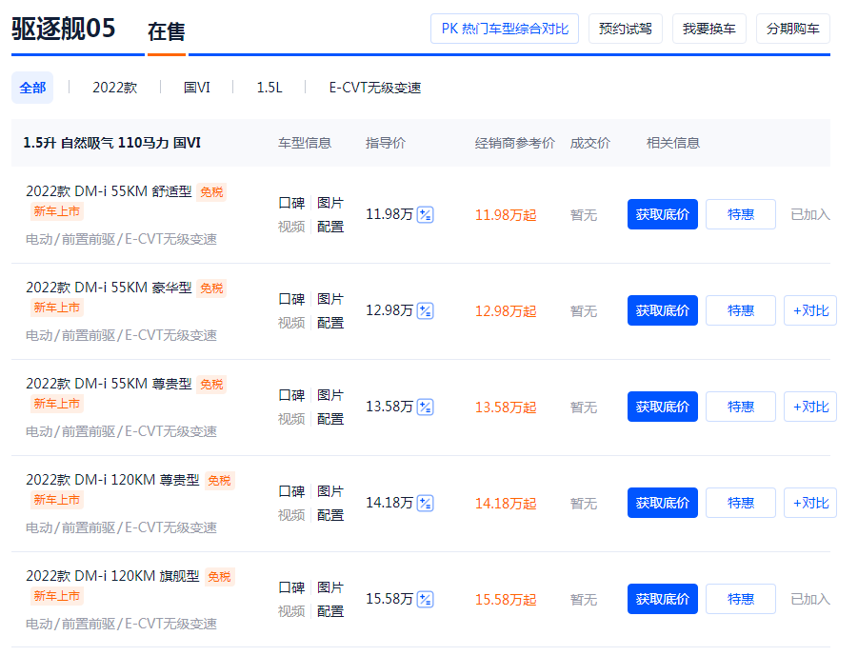Open the loan calculator for 55KM 尊贵型

(425, 407)
